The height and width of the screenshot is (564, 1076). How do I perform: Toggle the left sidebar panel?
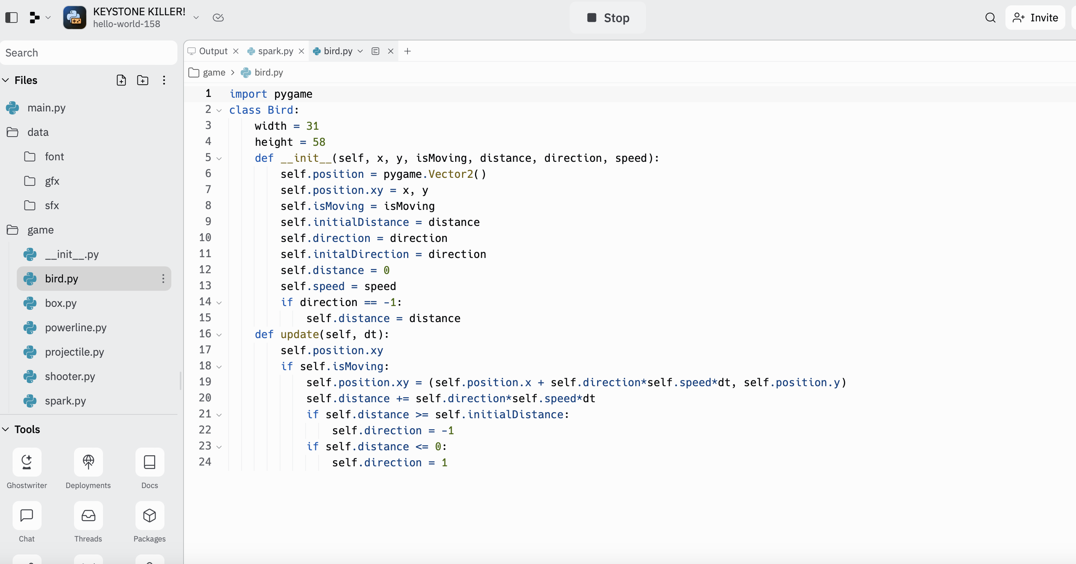point(11,18)
